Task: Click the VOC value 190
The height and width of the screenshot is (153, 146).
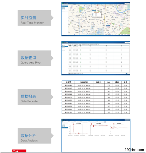Action: [109, 106]
